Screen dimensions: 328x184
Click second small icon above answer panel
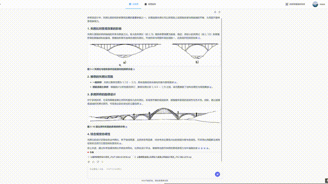pos(219,12)
